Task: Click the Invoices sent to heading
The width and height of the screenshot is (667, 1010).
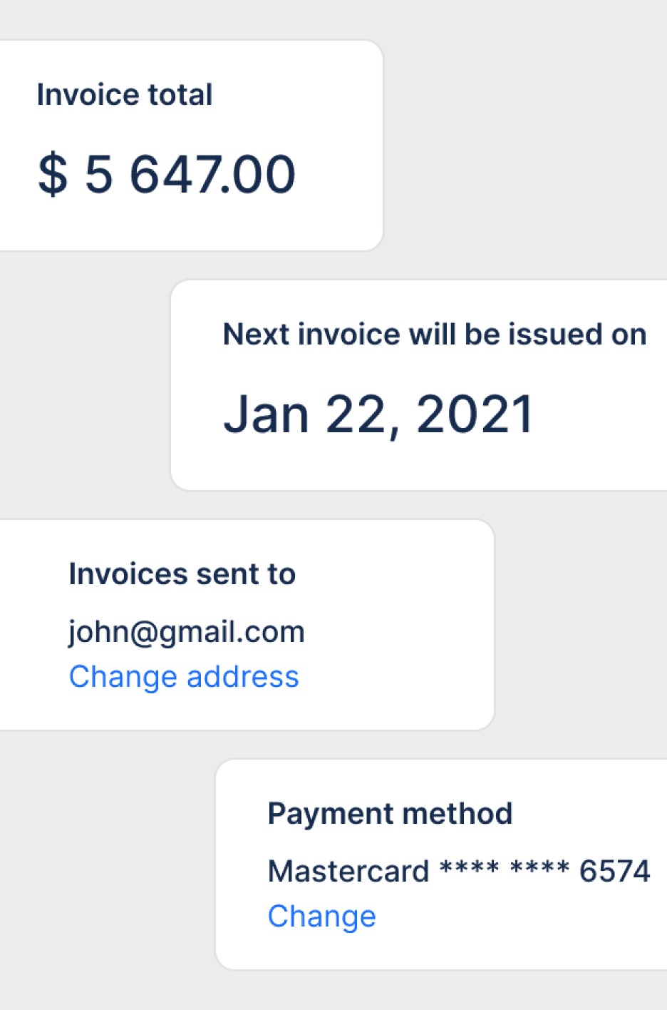Action: [x=182, y=574]
